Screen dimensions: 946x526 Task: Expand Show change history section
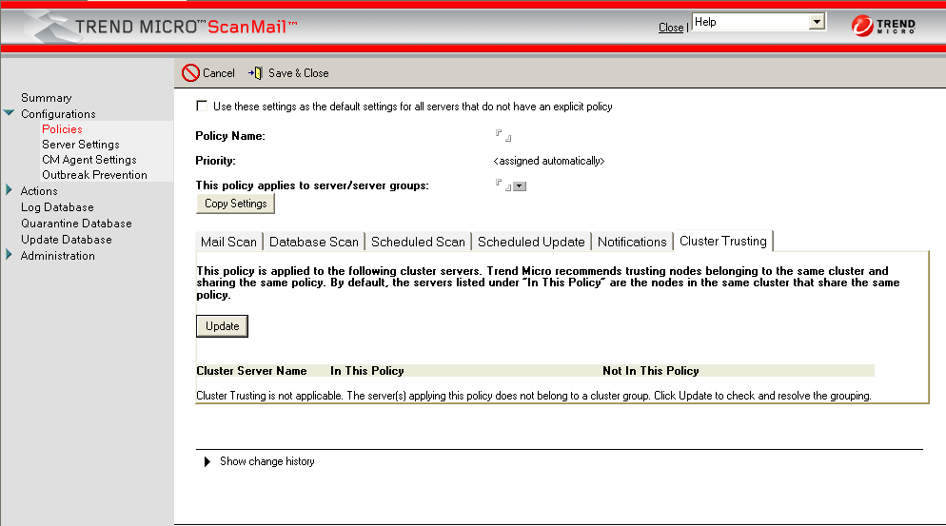(207, 462)
